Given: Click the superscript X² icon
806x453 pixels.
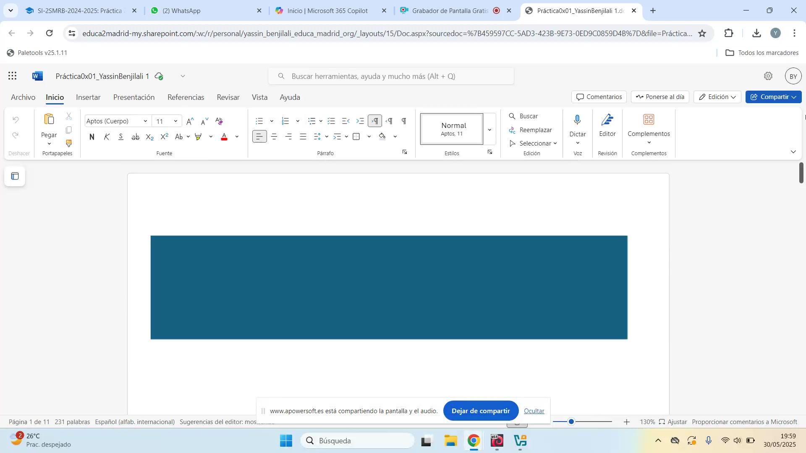Looking at the screenshot, I should coord(164,137).
